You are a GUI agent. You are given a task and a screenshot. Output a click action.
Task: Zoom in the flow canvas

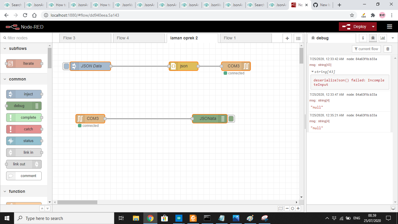click(x=298, y=208)
